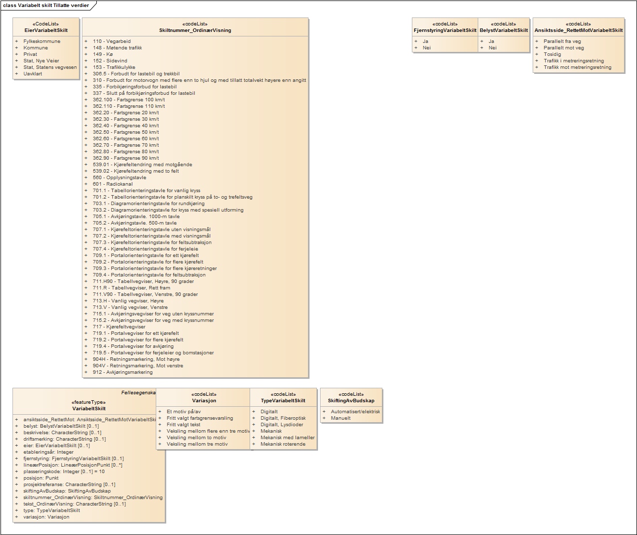Viewport: 637px width, 535px height.
Task: Select '362.50 - Fartsgrense 50 km/t' value
Action: point(125,132)
